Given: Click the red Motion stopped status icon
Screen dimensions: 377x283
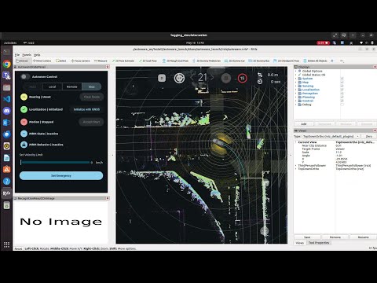Looking at the screenshot, I should 24,122.
